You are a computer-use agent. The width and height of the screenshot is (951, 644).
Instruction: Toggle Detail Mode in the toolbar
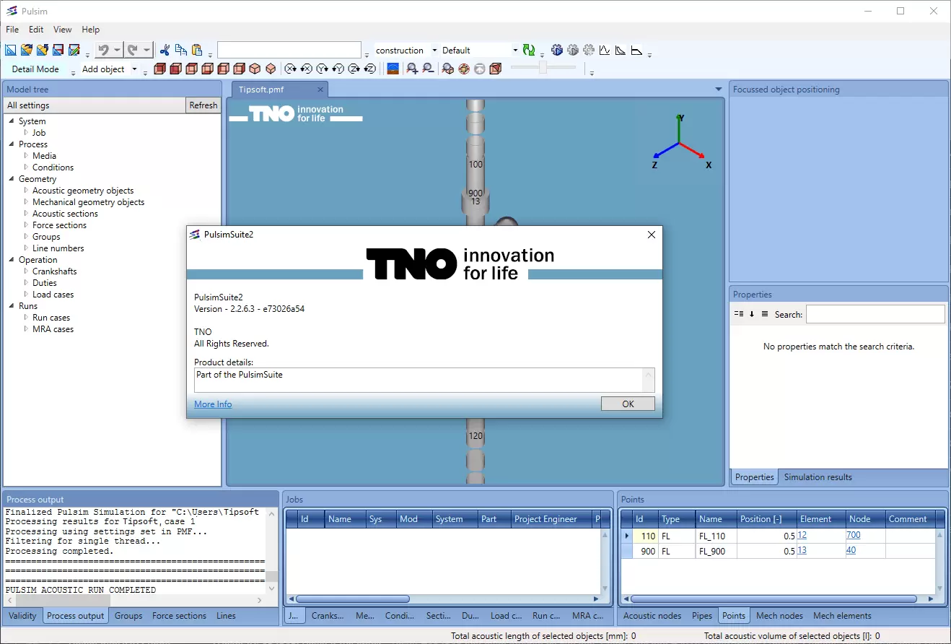pyautogui.click(x=35, y=69)
